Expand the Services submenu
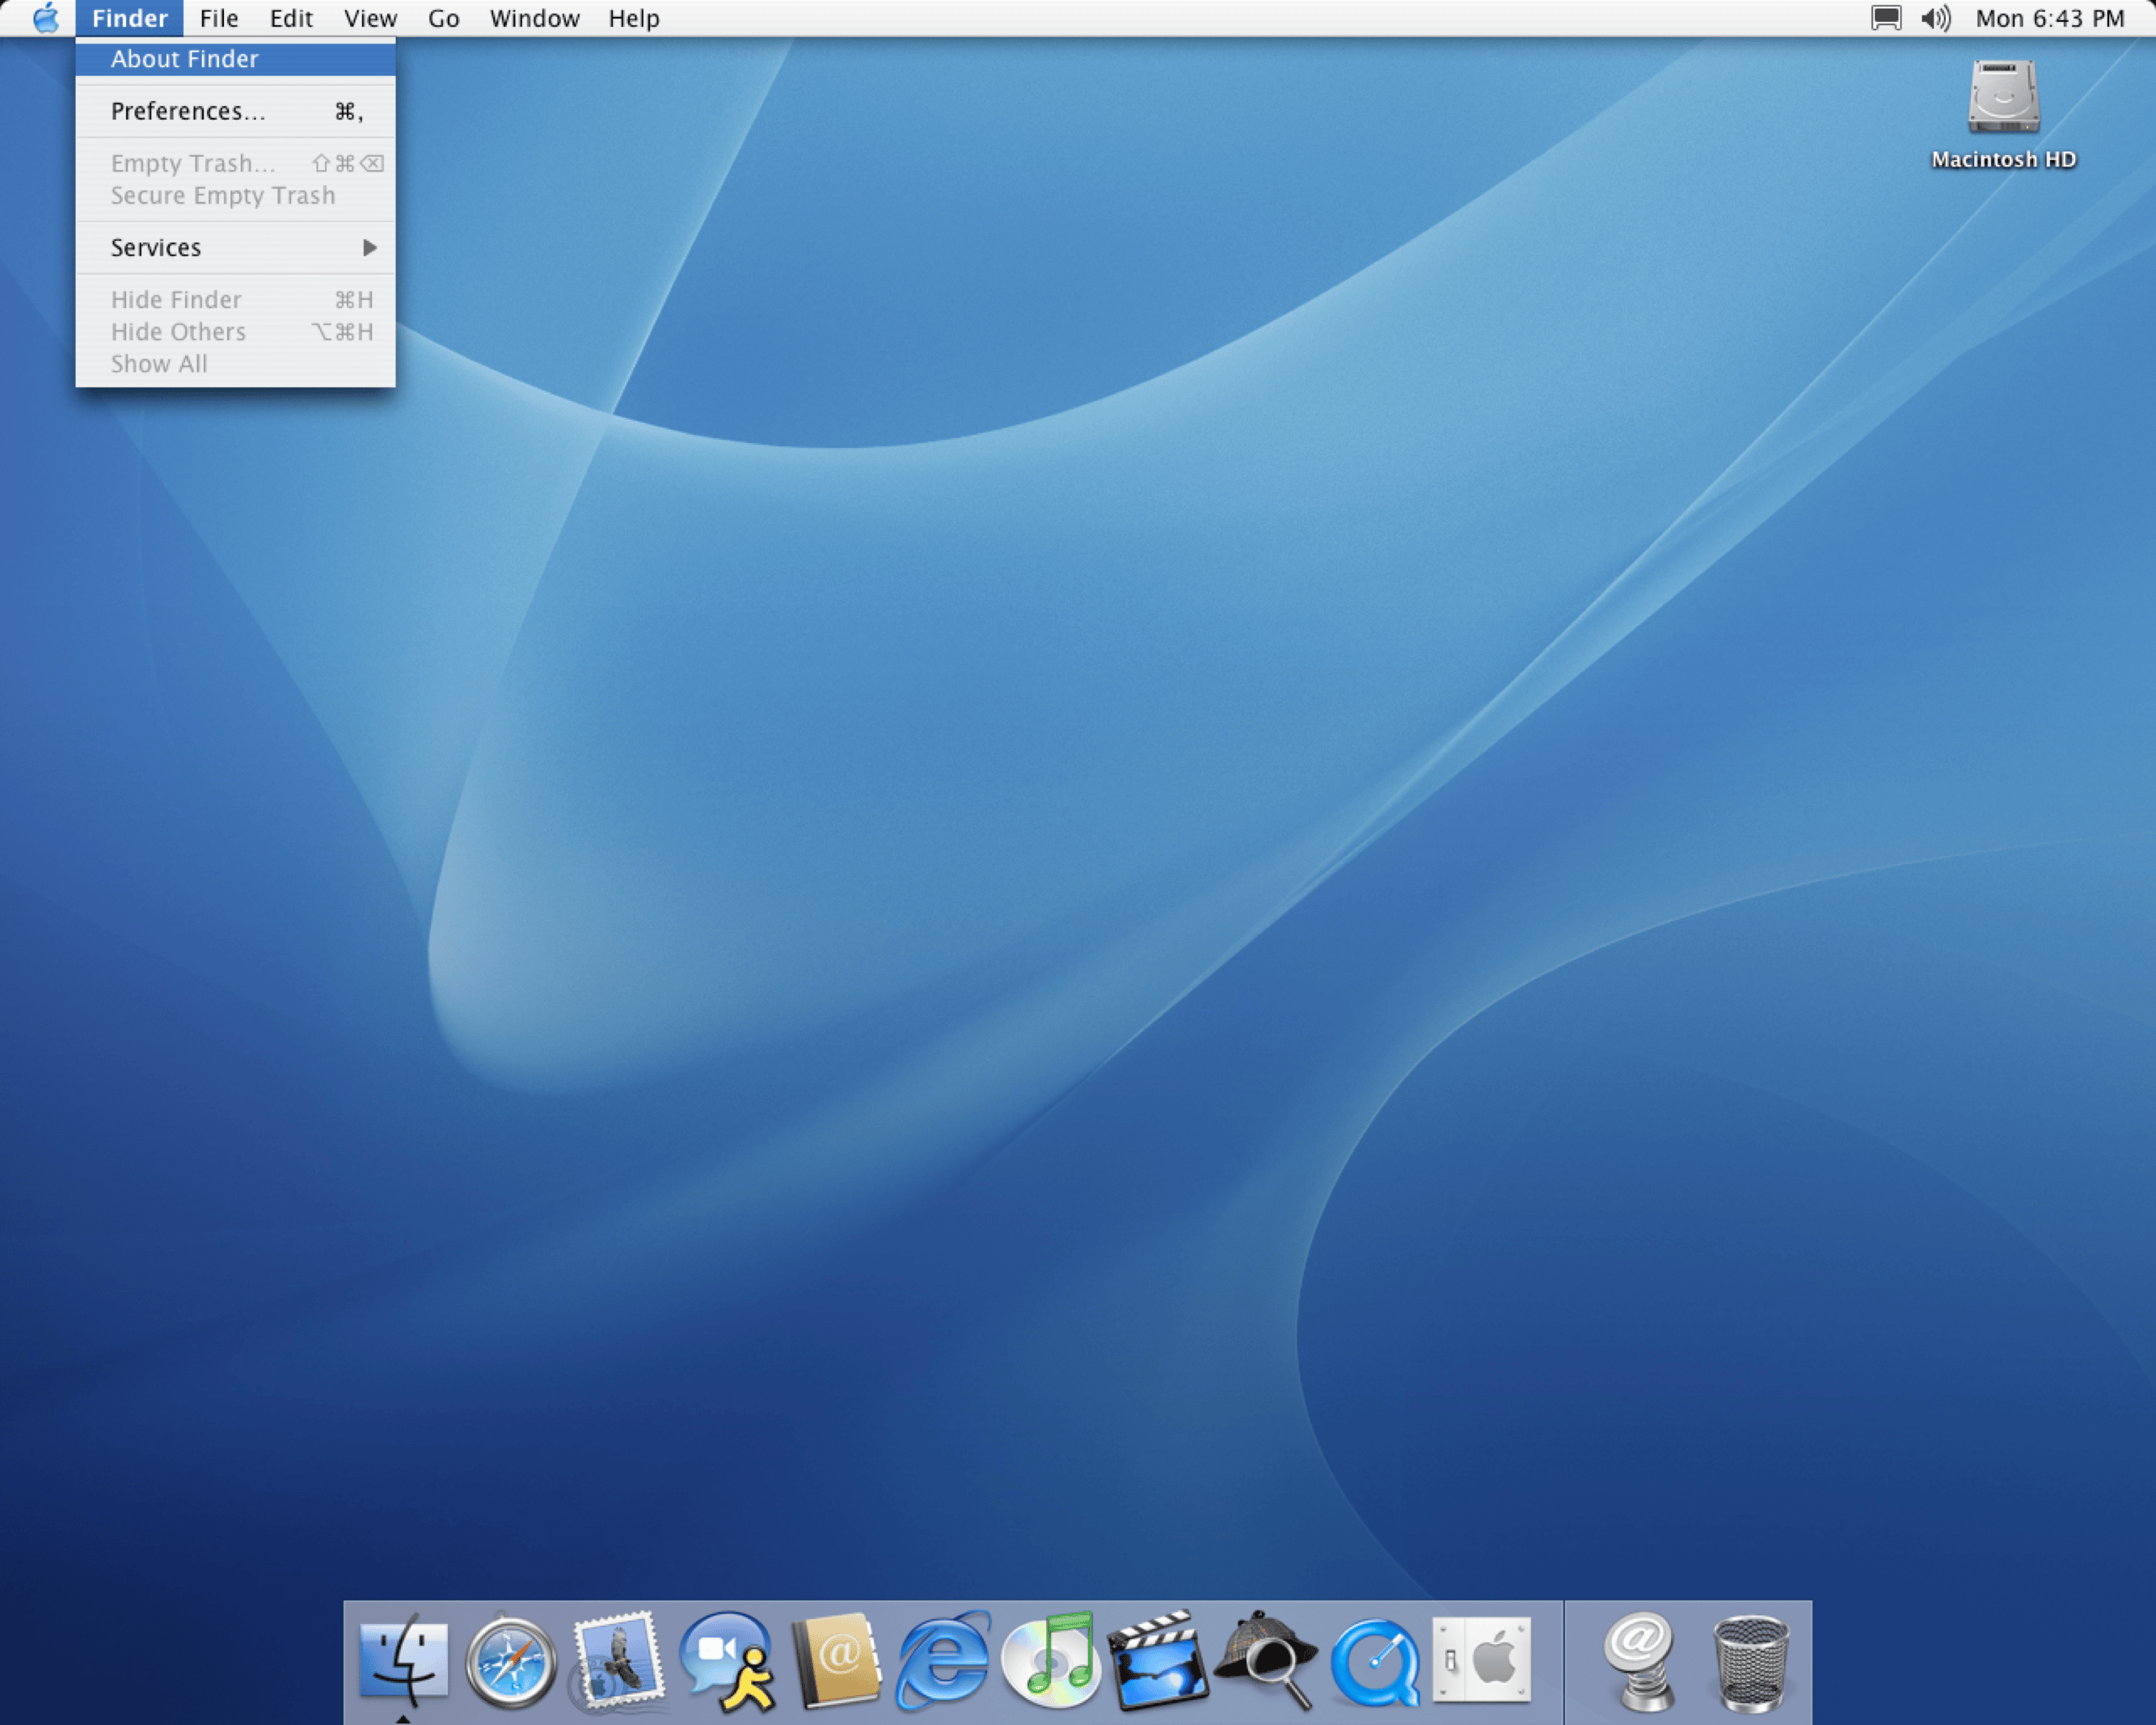Image resolution: width=2156 pixels, height=1725 pixels. (236, 247)
